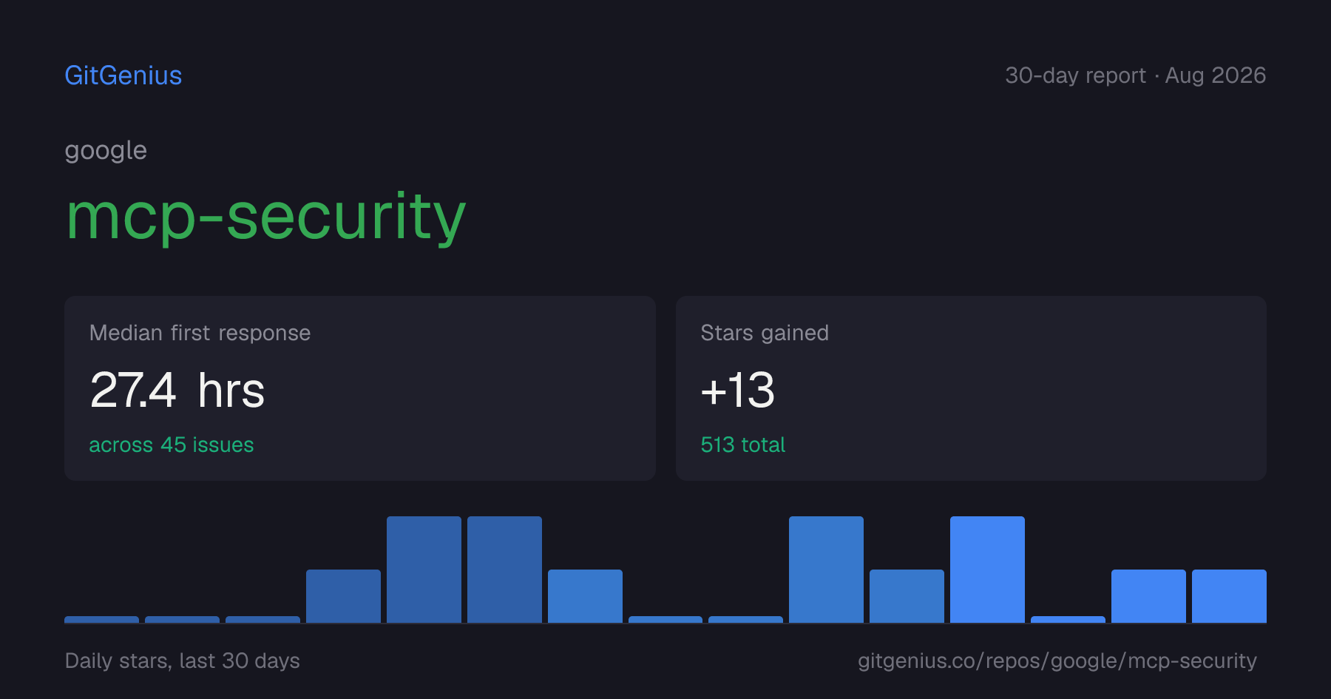
Task: Click the first bar of the daily stars chart
Action: 101,619
